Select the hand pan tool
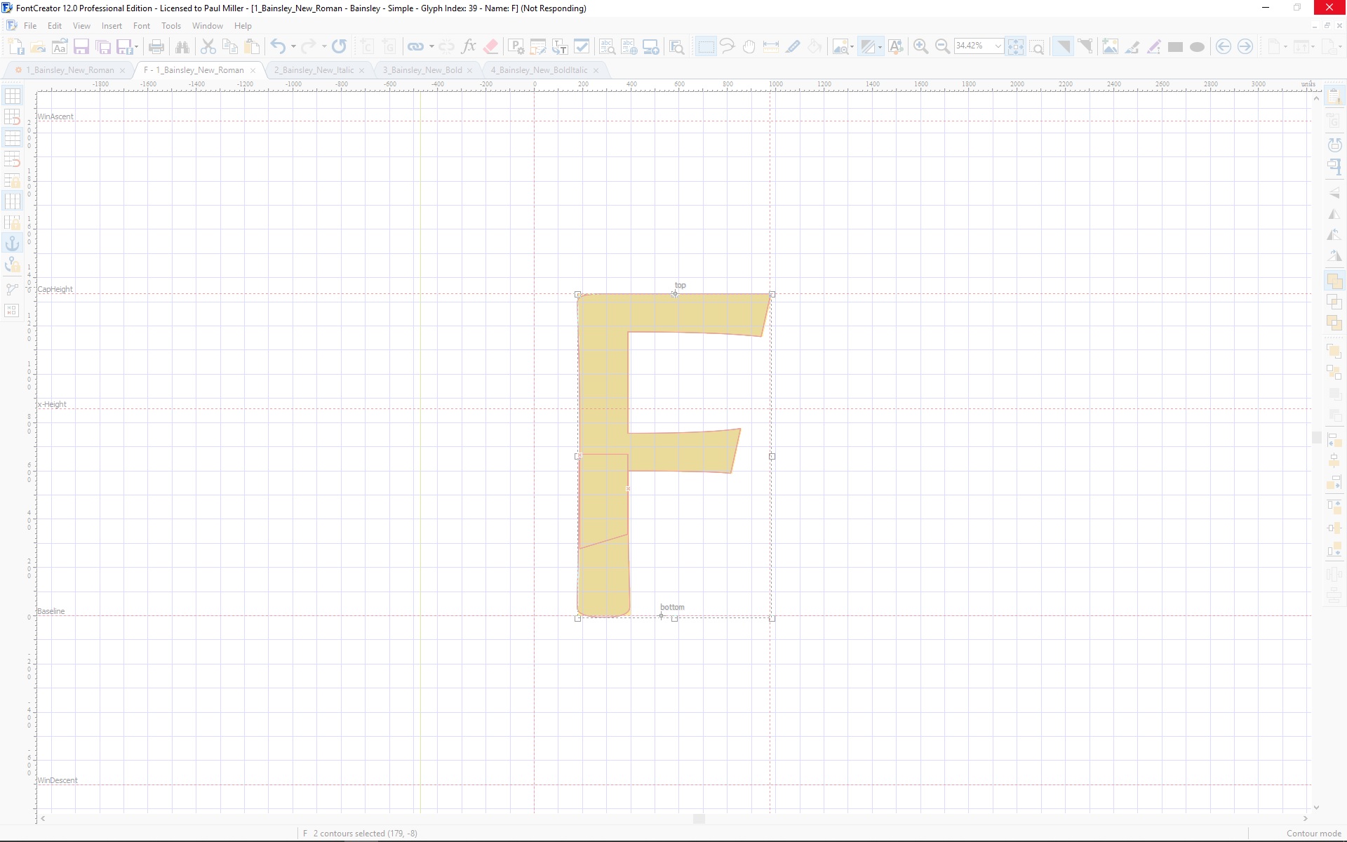 pyautogui.click(x=749, y=47)
